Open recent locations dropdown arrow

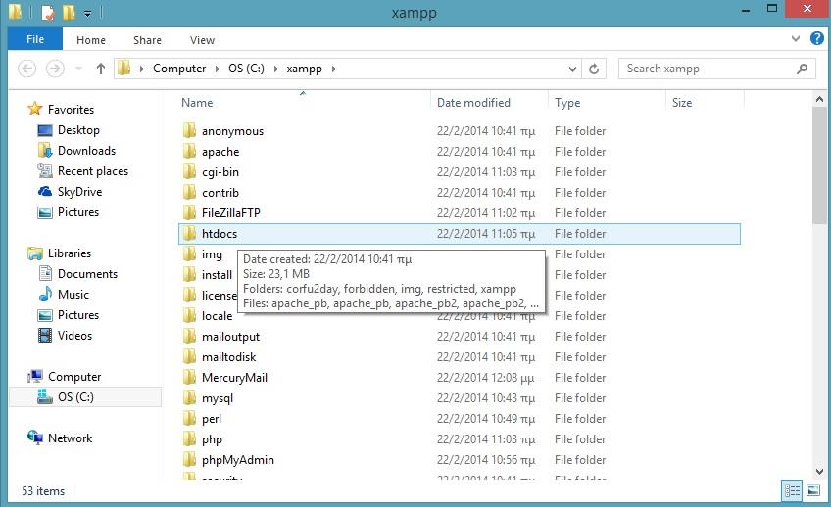pos(79,69)
